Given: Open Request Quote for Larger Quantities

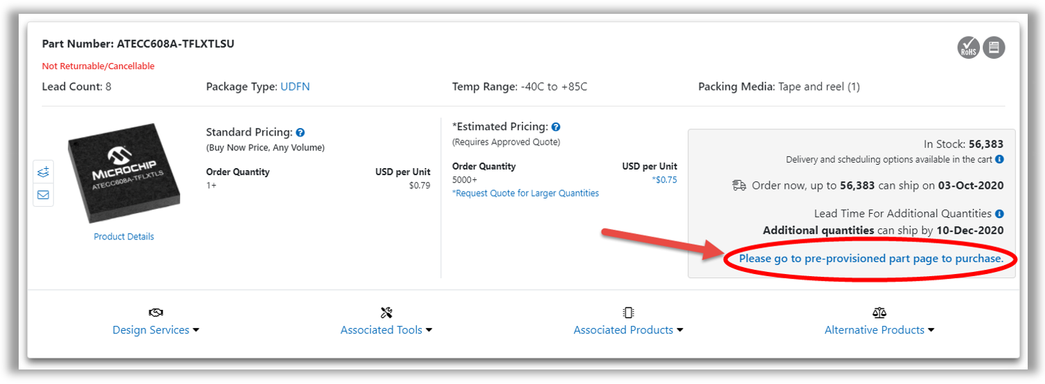Looking at the screenshot, I should coord(526,194).
